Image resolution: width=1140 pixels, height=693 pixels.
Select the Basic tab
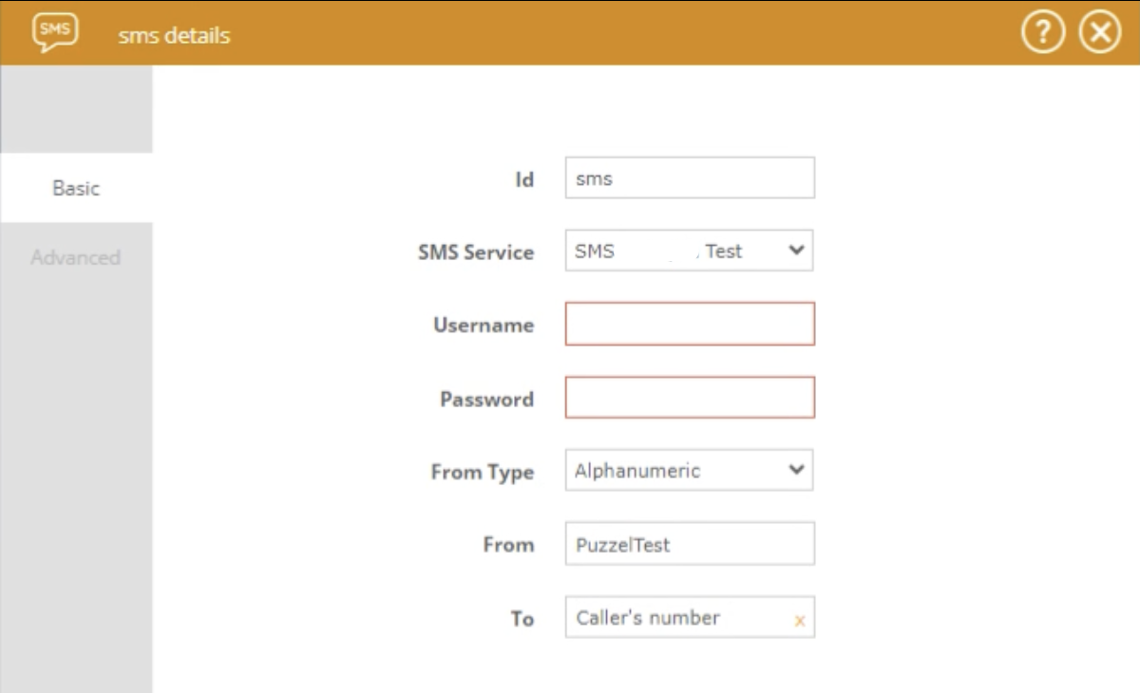[x=75, y=188]
